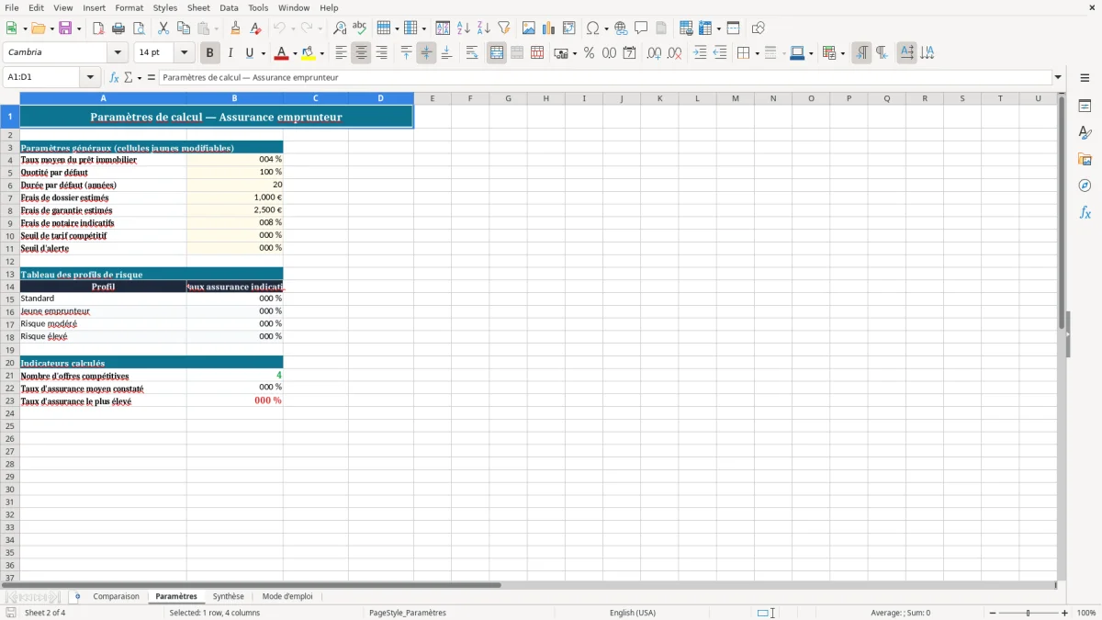Switch to the Comparaison sheet tab
The width and height of the screenshot is (1102, 620).
pyautogui.click(x=117, y=596)
